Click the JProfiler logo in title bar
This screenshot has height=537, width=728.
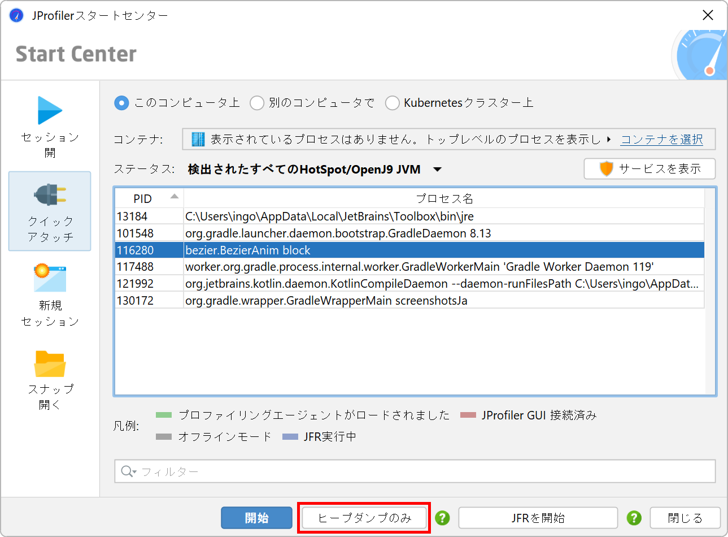(16, 15)
